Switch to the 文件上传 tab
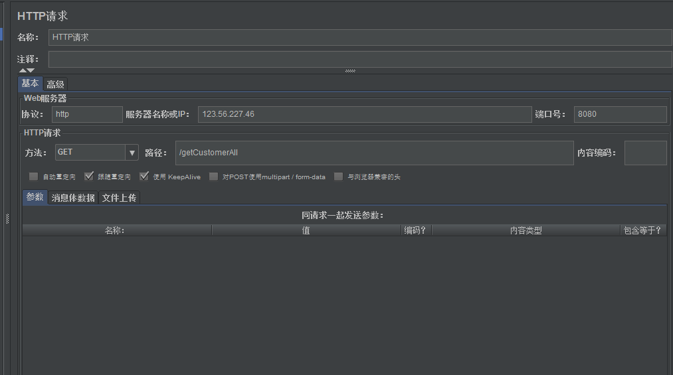 click(119, 198)
